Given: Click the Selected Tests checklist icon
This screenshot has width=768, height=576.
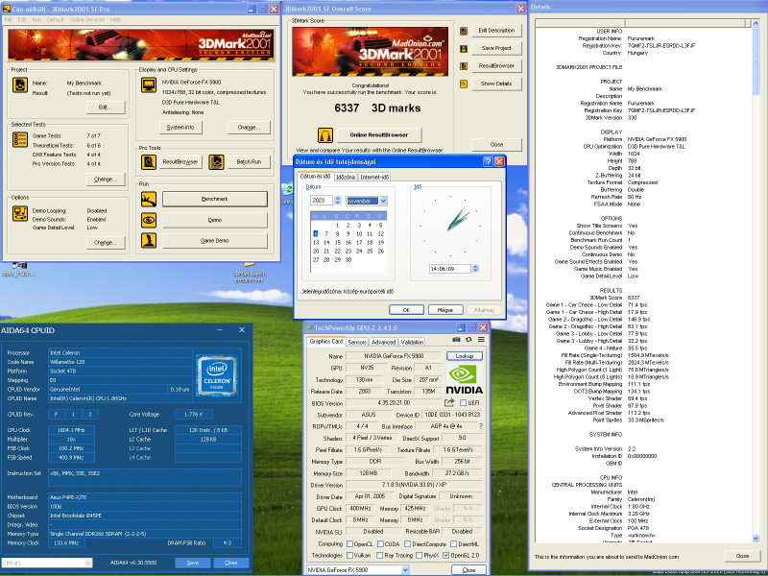Looking at the screenshot, I should click(20, 139).
